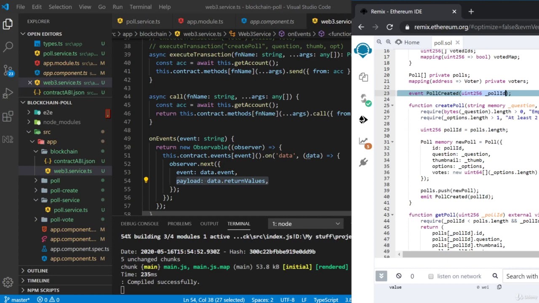Zoom out the Remix editor font
This screenshot has height=303, width=539.
point(379,42)
